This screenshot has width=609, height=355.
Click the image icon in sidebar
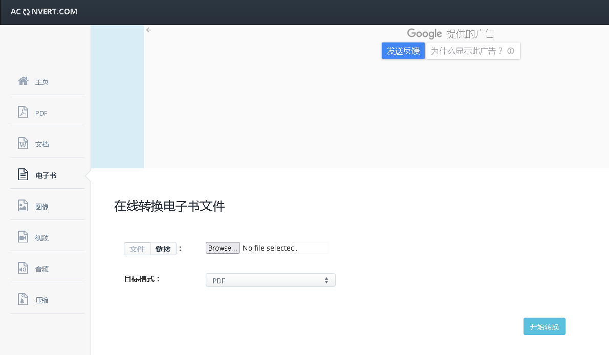(x=23, y=206)
